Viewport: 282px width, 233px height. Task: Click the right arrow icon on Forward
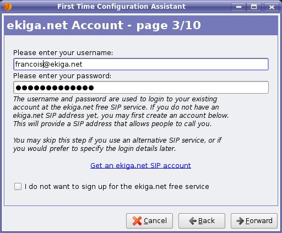click(x=240, y=221)
